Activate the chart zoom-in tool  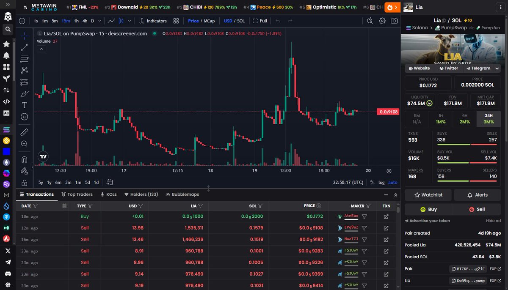(x=25, y=144)
